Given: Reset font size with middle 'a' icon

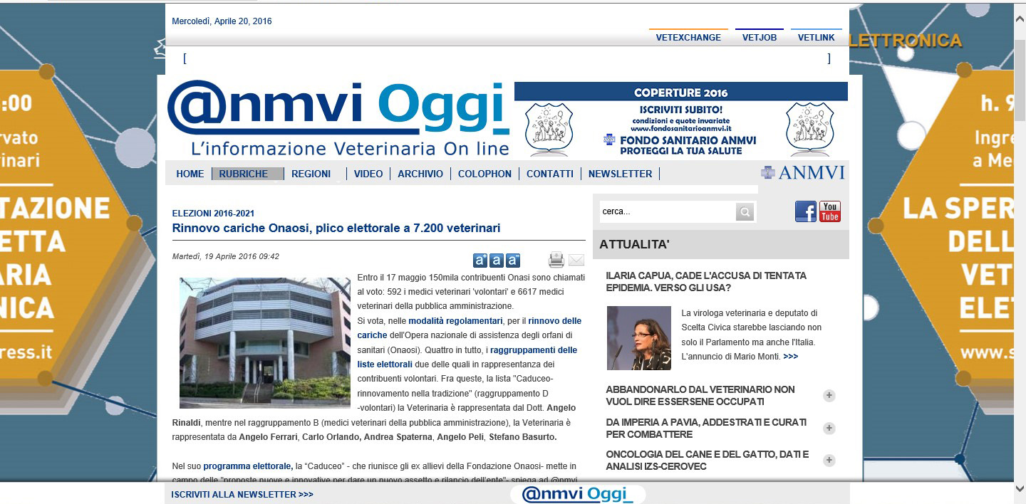Looking at the screenshot, I should [497, 261].
